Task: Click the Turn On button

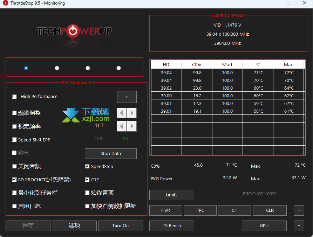Action: click(x=121, y=226)
